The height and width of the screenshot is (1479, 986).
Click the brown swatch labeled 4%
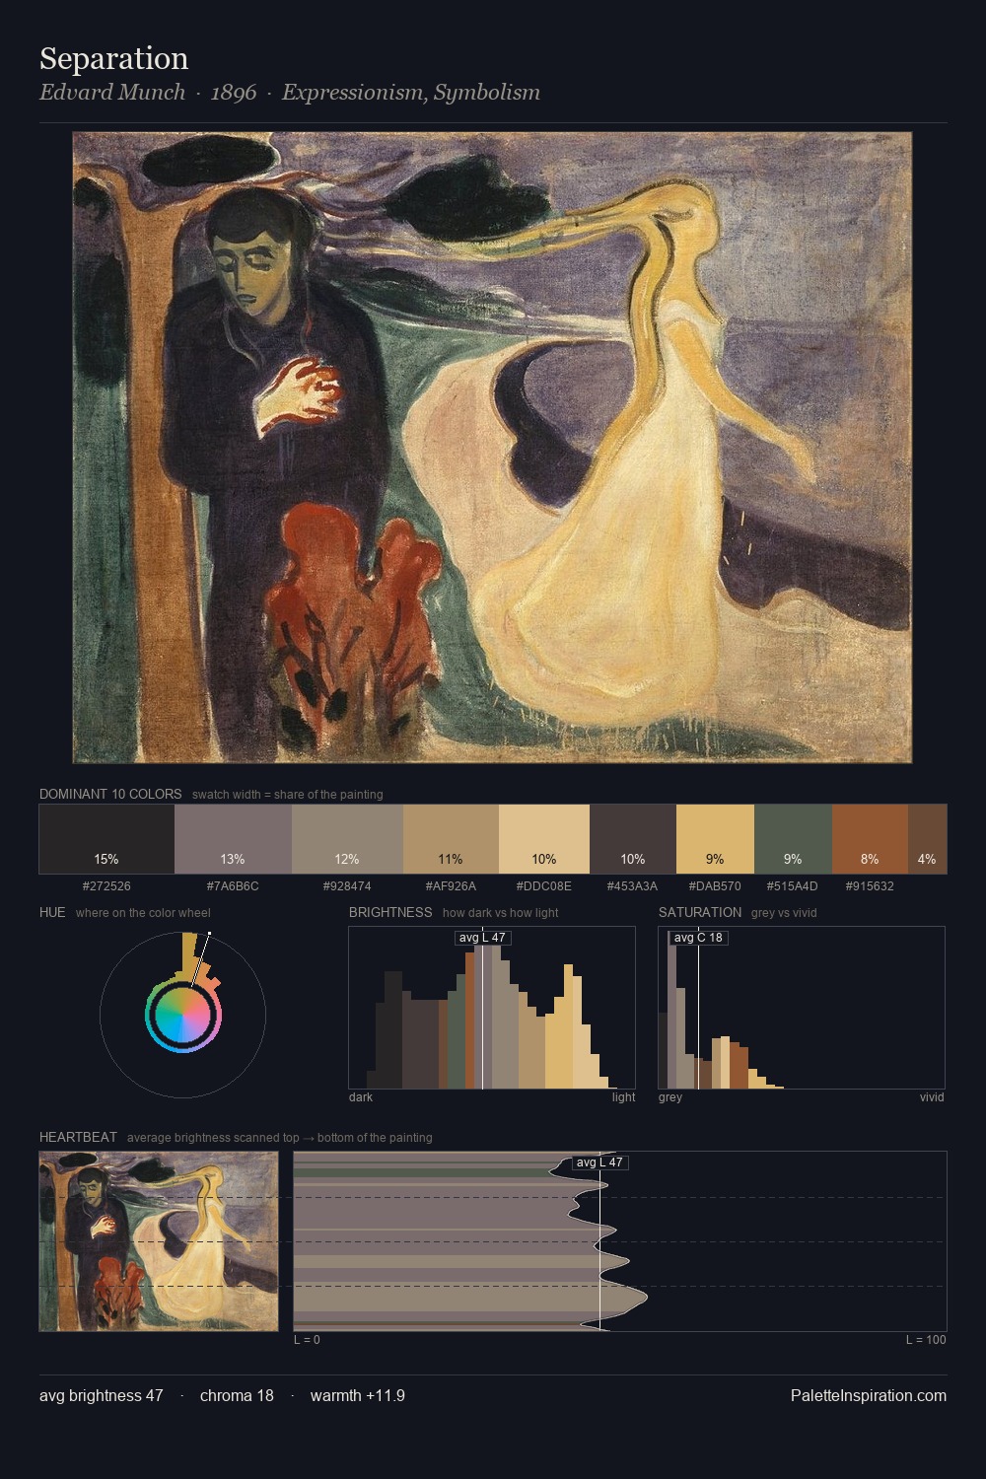[x=927, y=839]
